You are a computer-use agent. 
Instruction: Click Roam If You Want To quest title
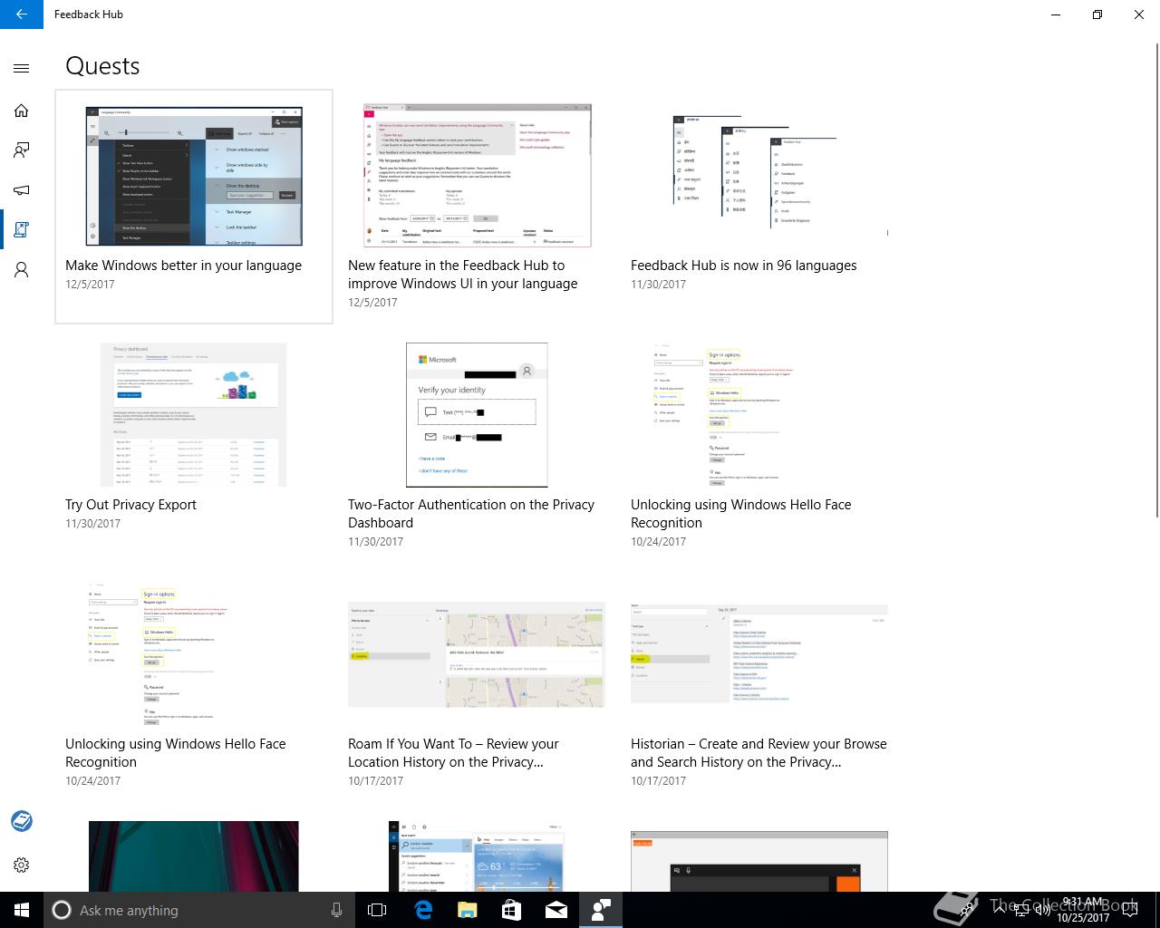coord(453,753)
